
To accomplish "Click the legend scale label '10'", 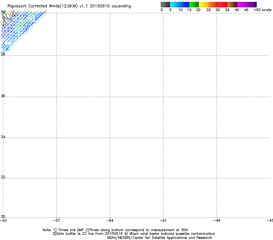I will (x=180, y=10).
